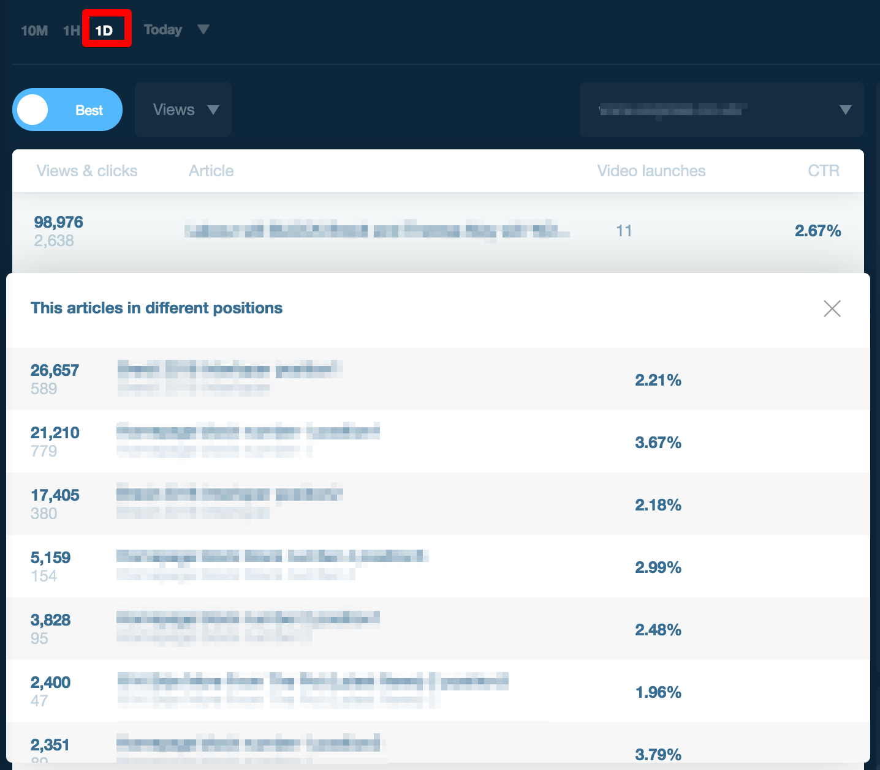Image resolution: width=880 pixels, height=770 pixels.
Task: Select the position row with 3,828 views
Action: pyautogui.click(x=438, y=629)
